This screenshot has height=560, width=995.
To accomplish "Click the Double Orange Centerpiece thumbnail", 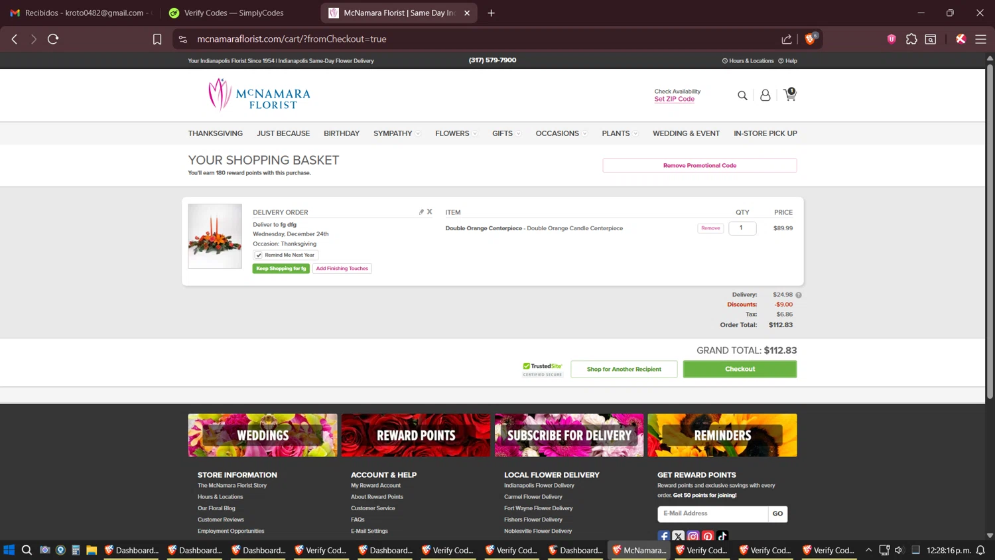I will point(215,236).
